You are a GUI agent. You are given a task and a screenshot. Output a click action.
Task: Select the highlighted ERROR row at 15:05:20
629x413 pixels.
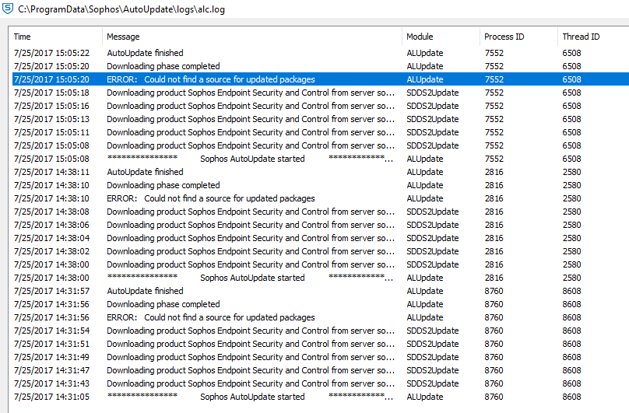pos(321,79)
